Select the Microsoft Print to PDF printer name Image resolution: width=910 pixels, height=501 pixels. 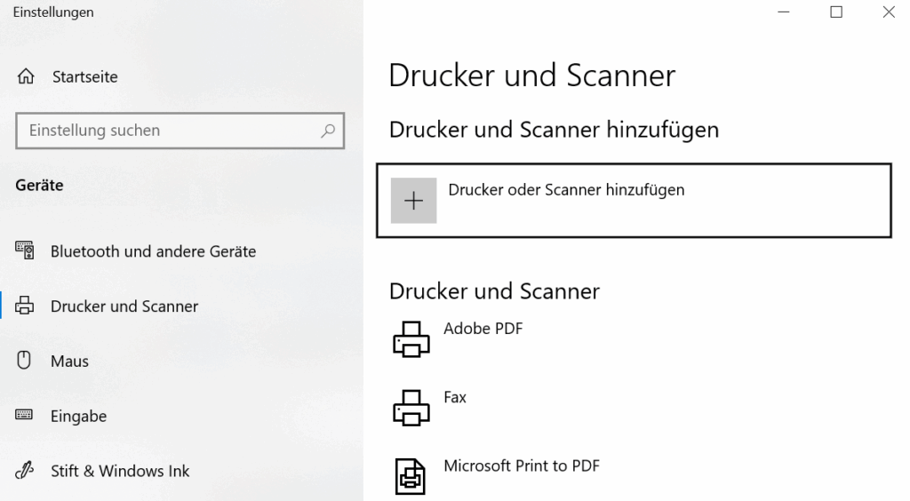coord(522,465)
